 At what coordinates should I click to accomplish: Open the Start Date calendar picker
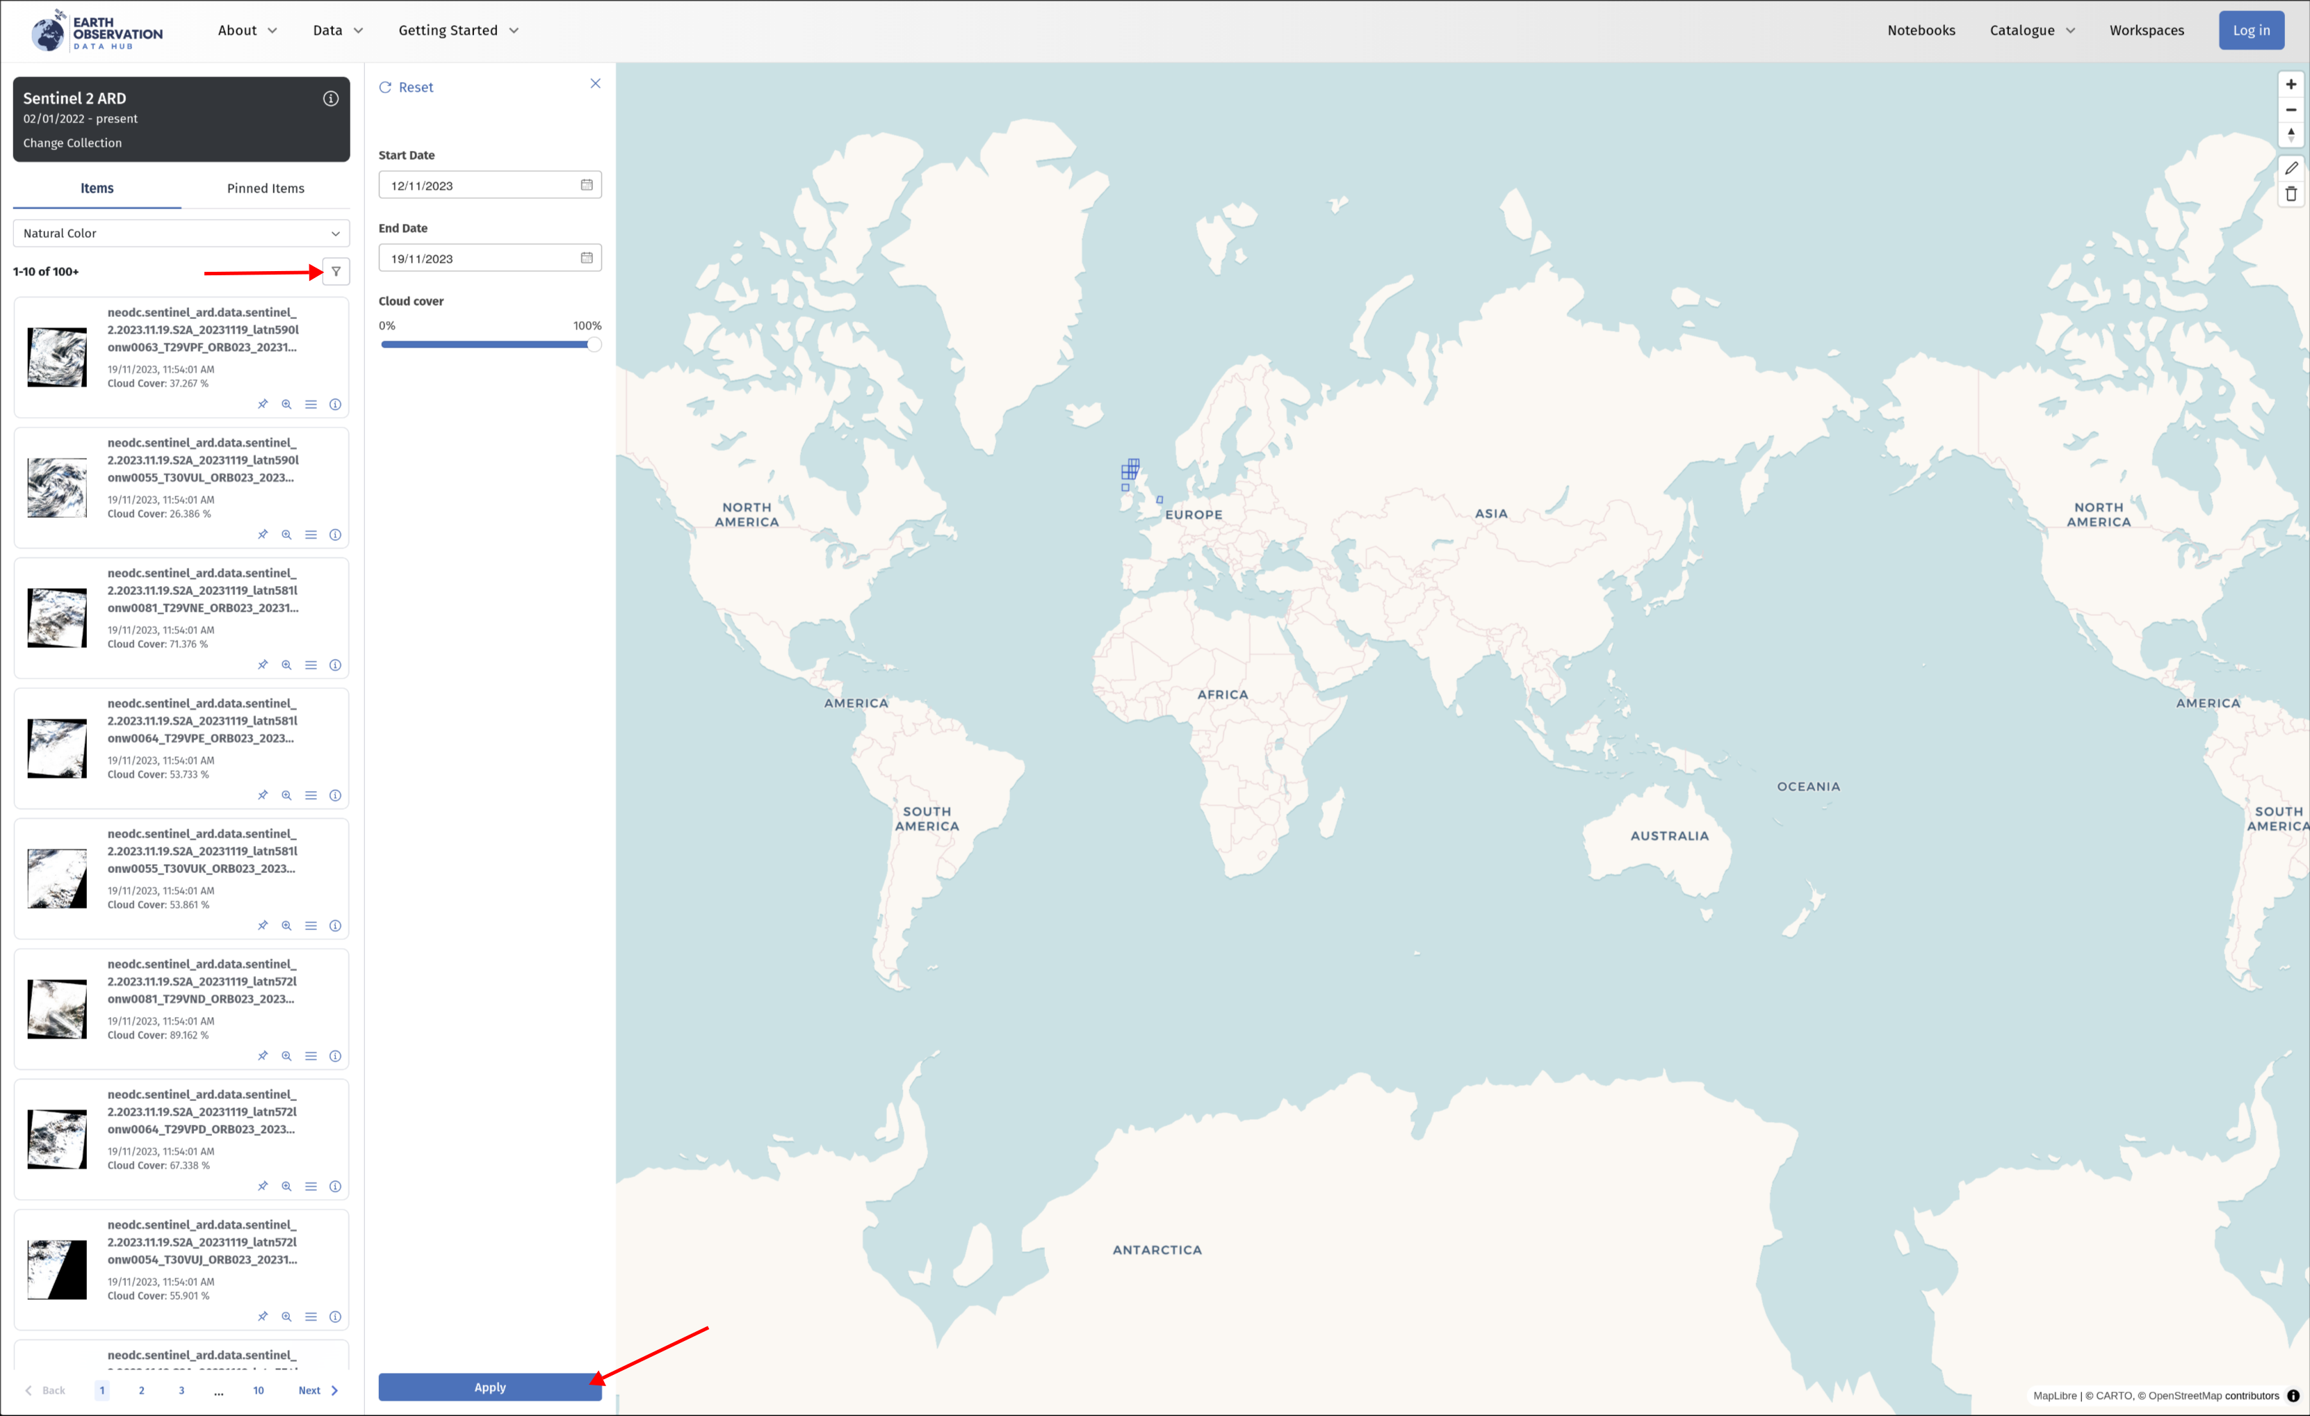click(x=586, y=185)
